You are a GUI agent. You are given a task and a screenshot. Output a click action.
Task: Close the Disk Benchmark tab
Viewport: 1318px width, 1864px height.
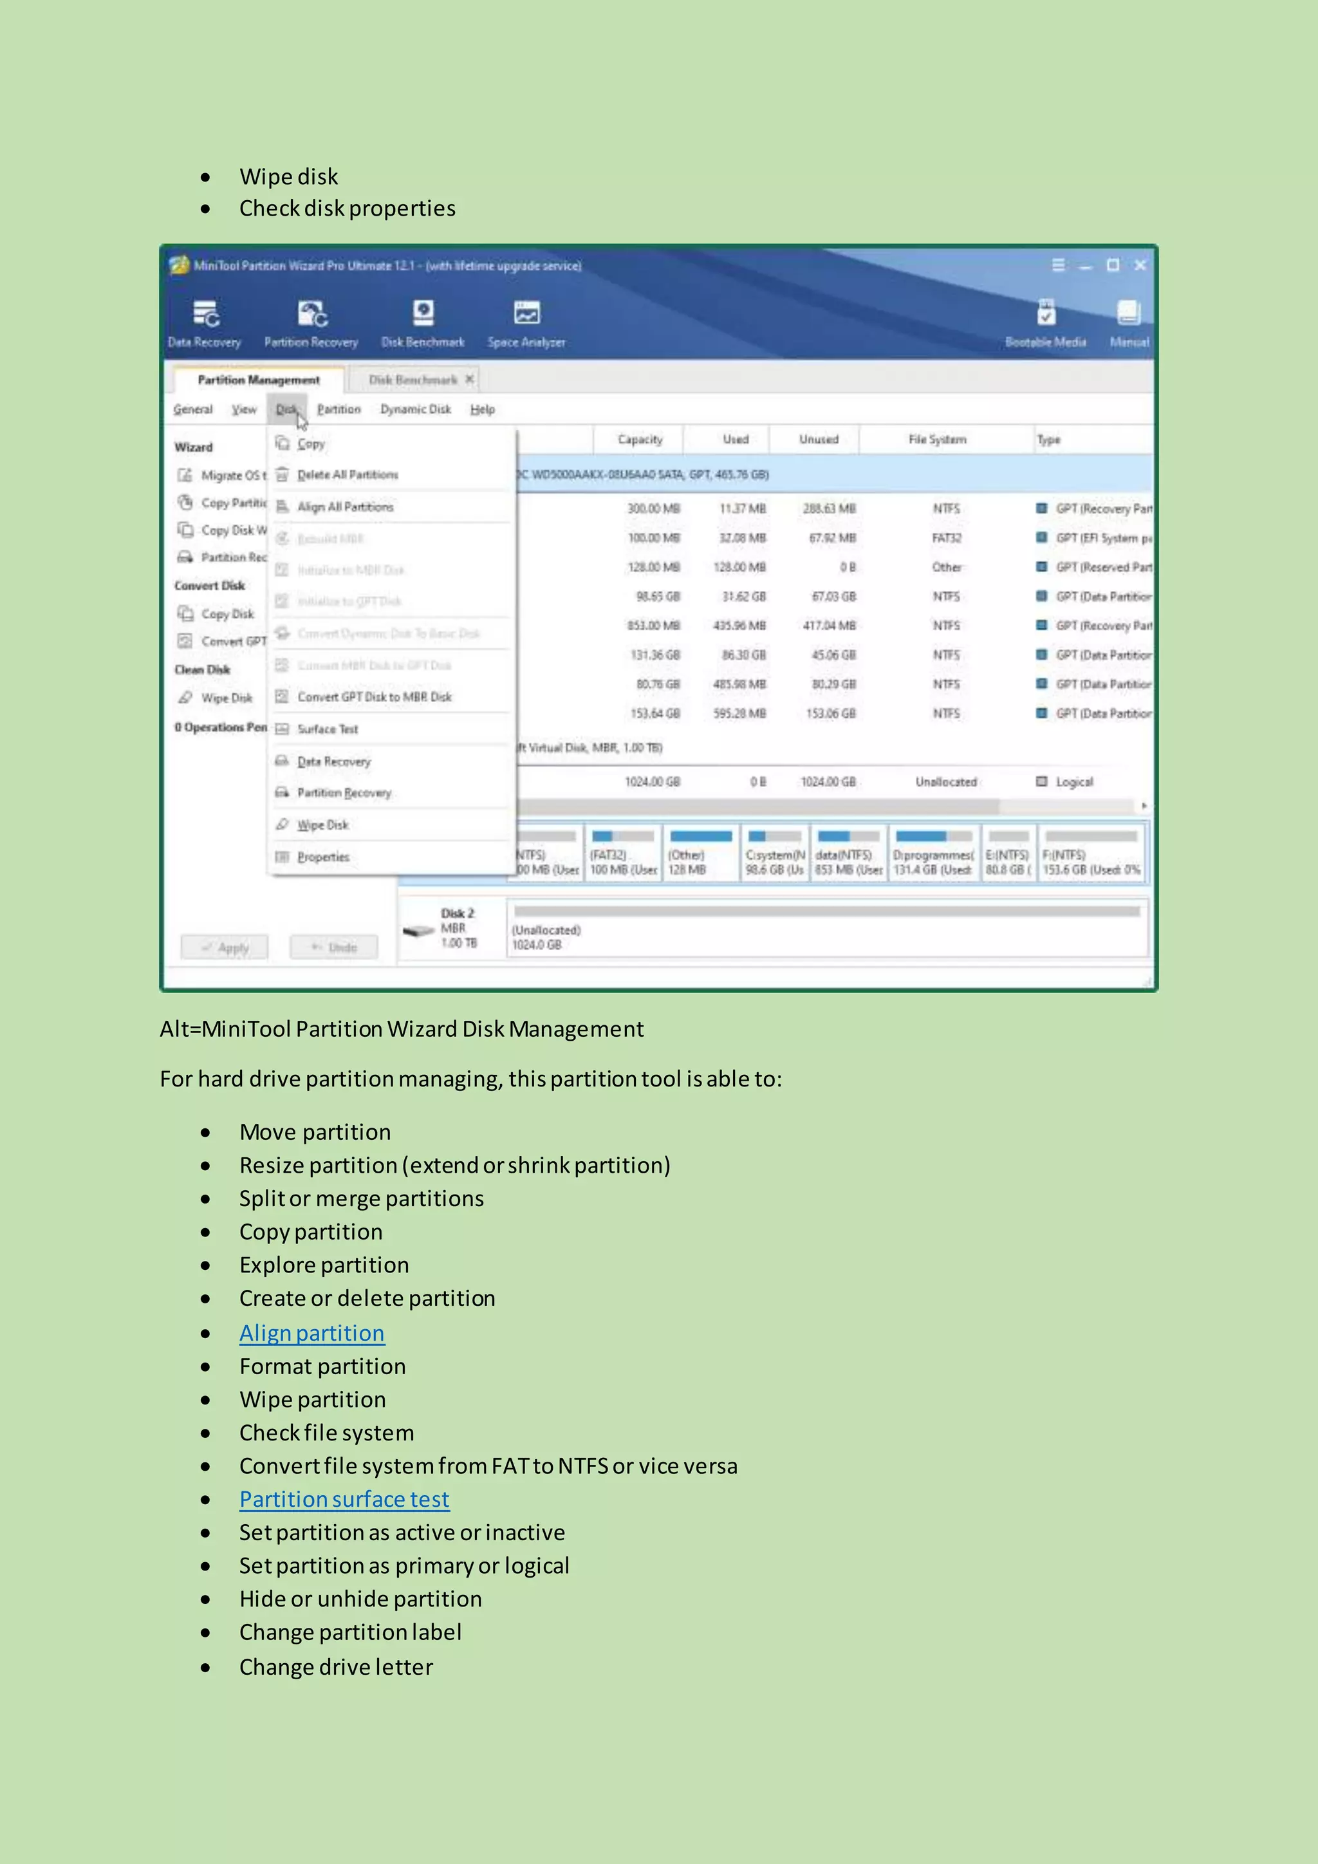click(469, 379)
